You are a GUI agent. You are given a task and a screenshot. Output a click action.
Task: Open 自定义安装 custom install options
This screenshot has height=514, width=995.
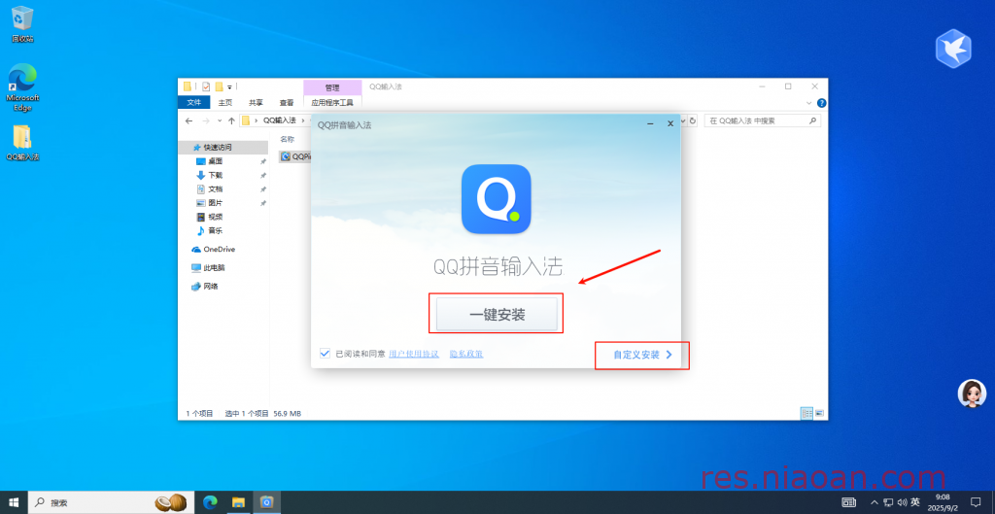click(642, 355)
